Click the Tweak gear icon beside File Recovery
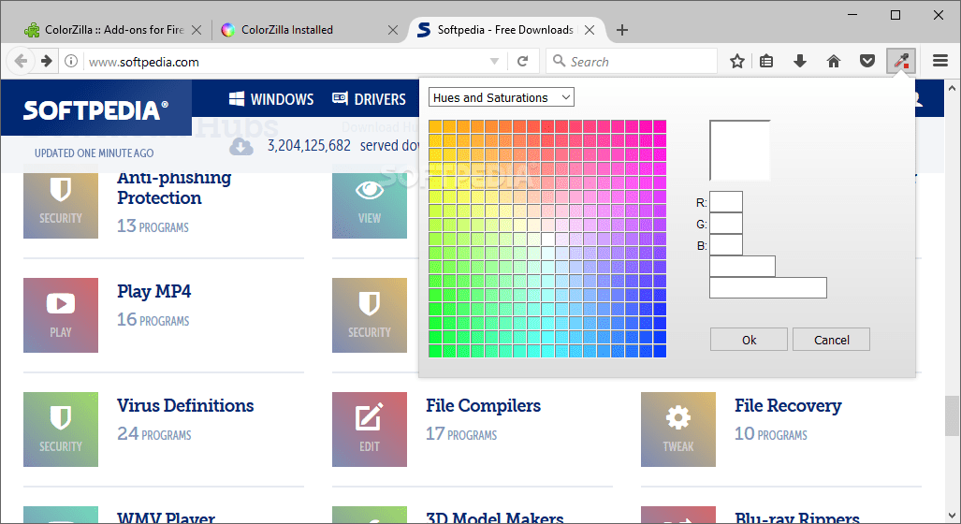The width and height of the screenshot is (961, 524). tap(678, 429)
